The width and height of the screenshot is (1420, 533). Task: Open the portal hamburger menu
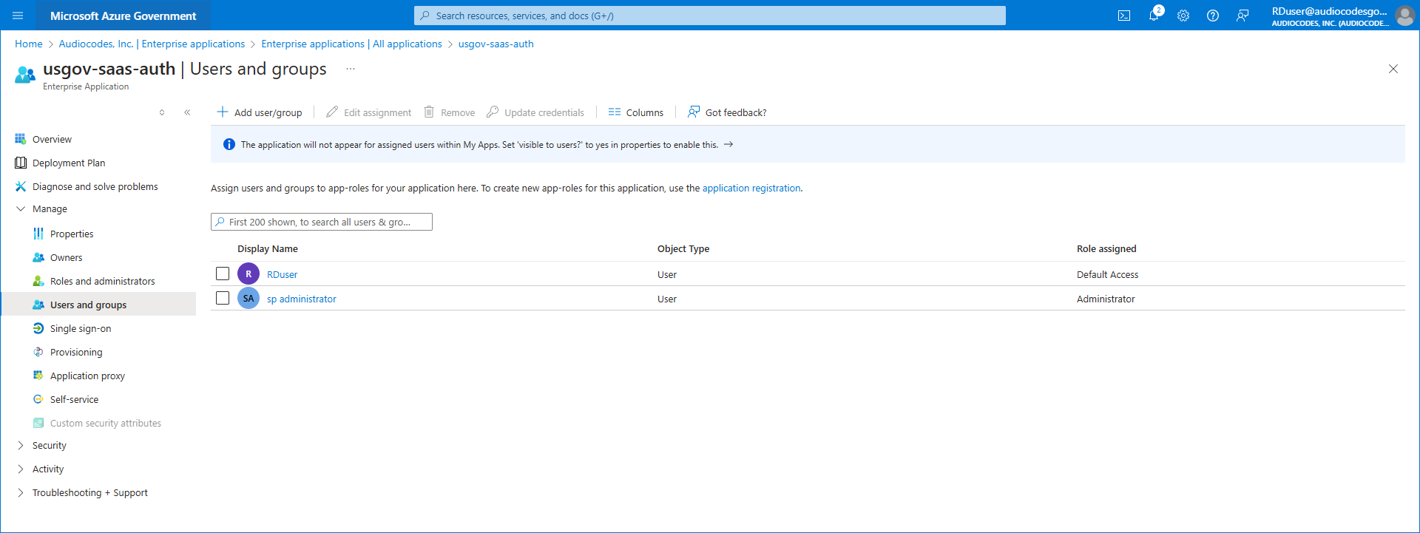[18, 16]
